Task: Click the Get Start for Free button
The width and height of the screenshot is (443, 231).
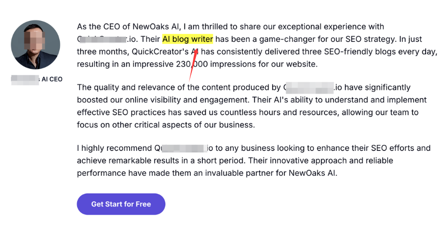Action: (x=121, y=204)
